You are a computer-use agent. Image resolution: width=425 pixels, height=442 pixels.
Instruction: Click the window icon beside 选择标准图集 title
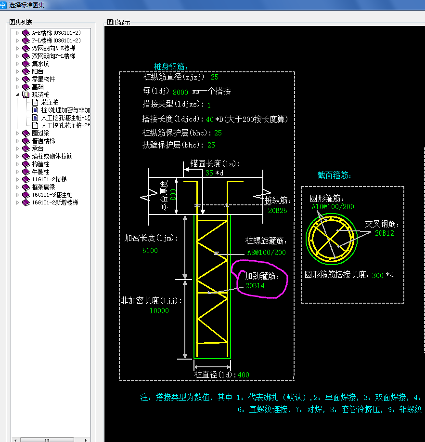coord(3,5)
